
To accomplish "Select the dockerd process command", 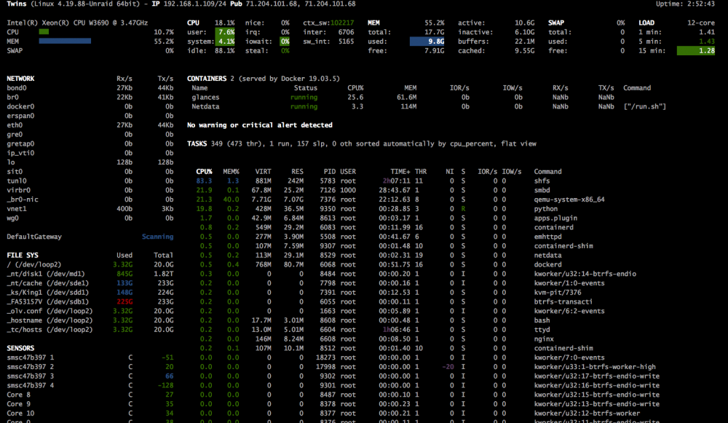I will click(x=547, y=264).
